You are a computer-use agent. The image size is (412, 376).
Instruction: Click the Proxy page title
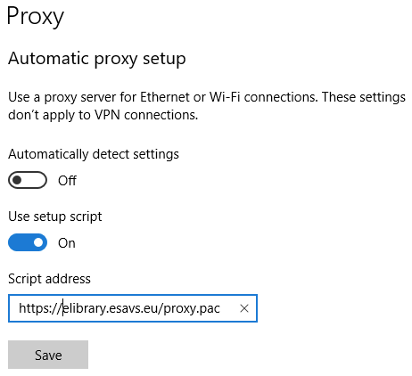pyautogui.click(x=36, y=16)
